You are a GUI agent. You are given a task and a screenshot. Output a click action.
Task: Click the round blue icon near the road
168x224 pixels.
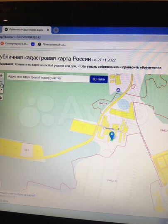[118, 90]
